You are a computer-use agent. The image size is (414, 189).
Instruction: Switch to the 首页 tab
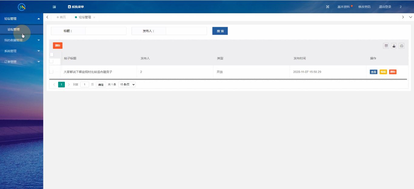(x=61, y=17)
